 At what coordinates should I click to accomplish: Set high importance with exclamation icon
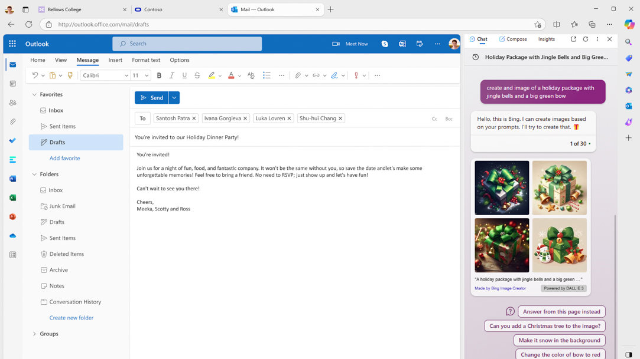356,75
